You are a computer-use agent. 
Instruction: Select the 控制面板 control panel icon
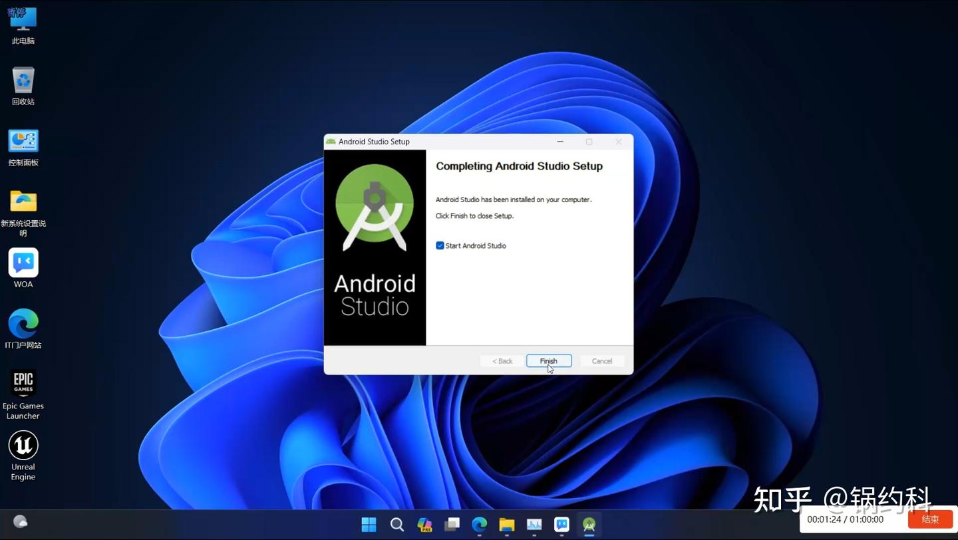tap(23, 148)
